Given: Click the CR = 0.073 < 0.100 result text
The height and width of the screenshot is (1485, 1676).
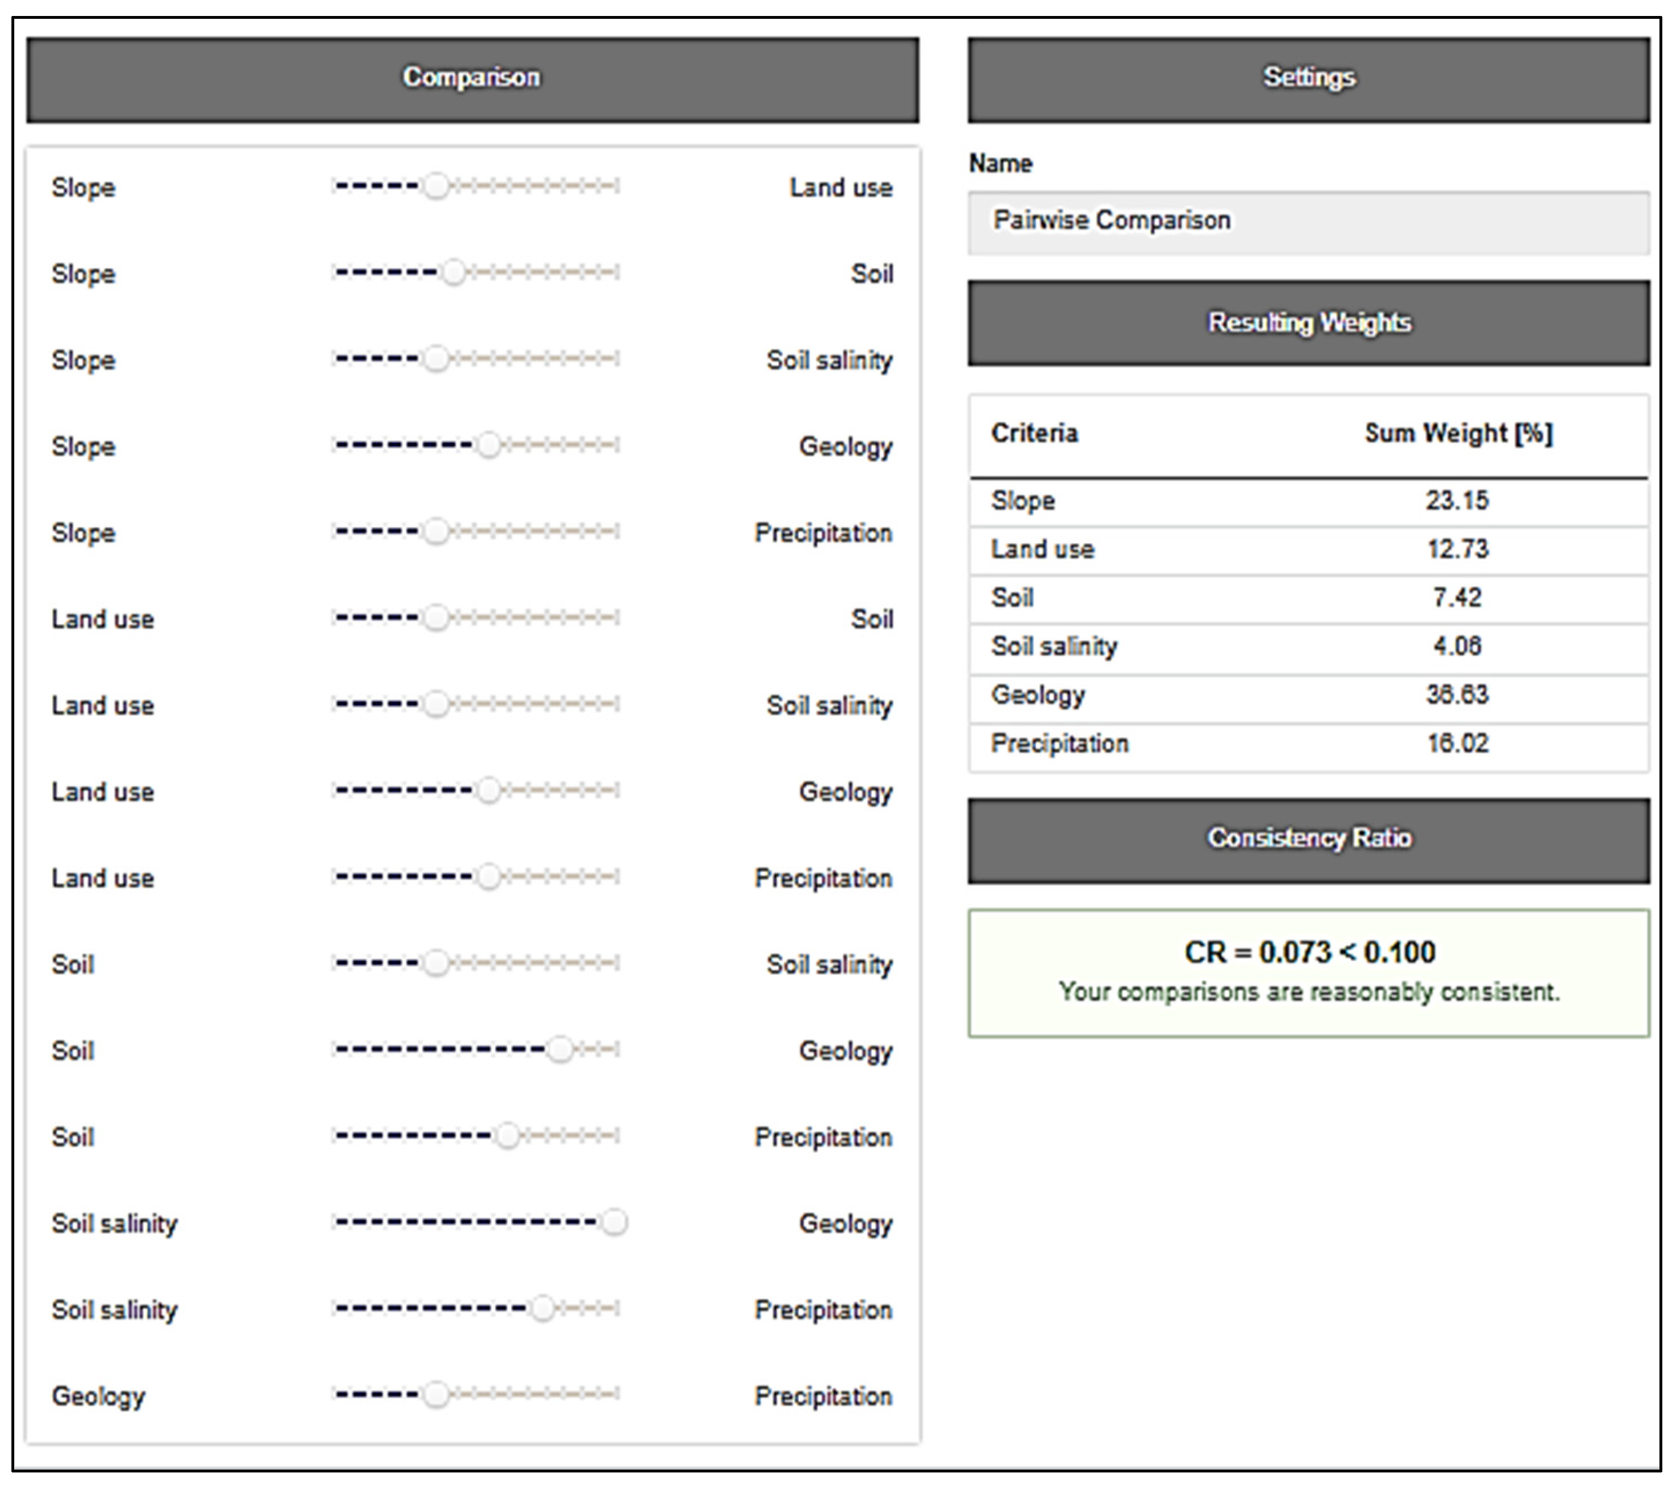Looking at the screenshot, I should point(1309,953).
